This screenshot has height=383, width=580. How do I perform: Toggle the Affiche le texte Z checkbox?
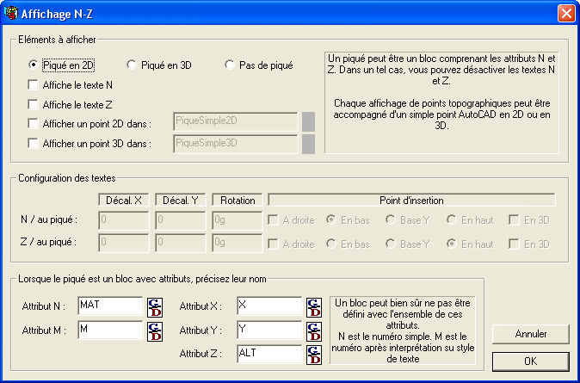(x=34, y=104)
